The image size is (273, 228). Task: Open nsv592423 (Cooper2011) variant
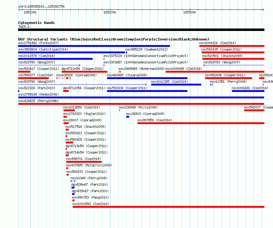coord(86,133)
